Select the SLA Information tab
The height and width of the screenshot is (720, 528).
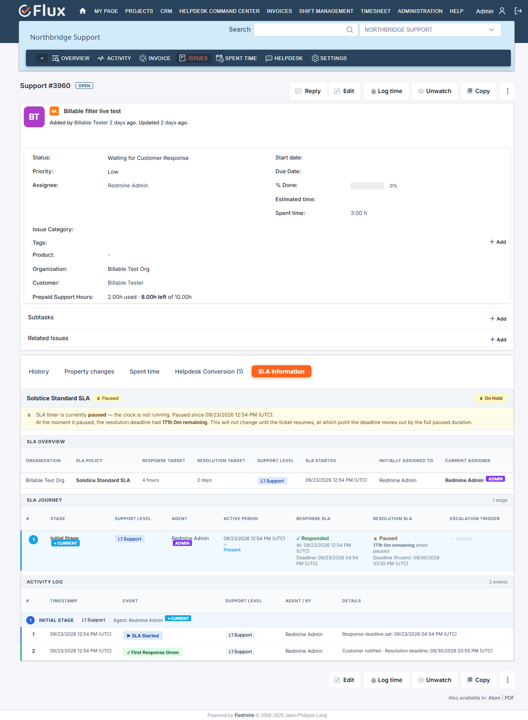[281, 371]
